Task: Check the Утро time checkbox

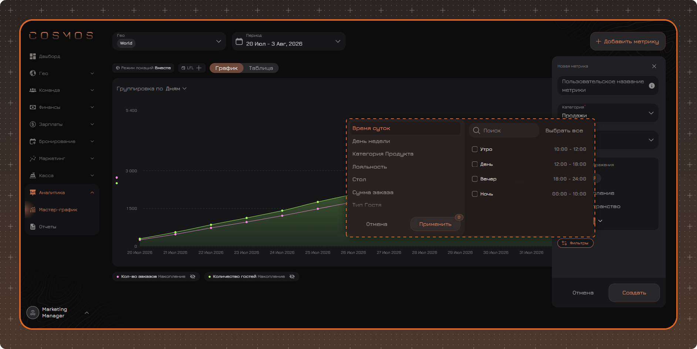Action: (x=475, y=149)
